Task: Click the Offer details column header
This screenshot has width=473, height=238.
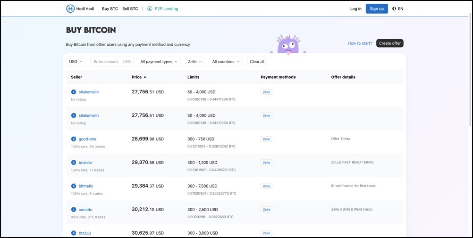Action: [x=343, y=77]
